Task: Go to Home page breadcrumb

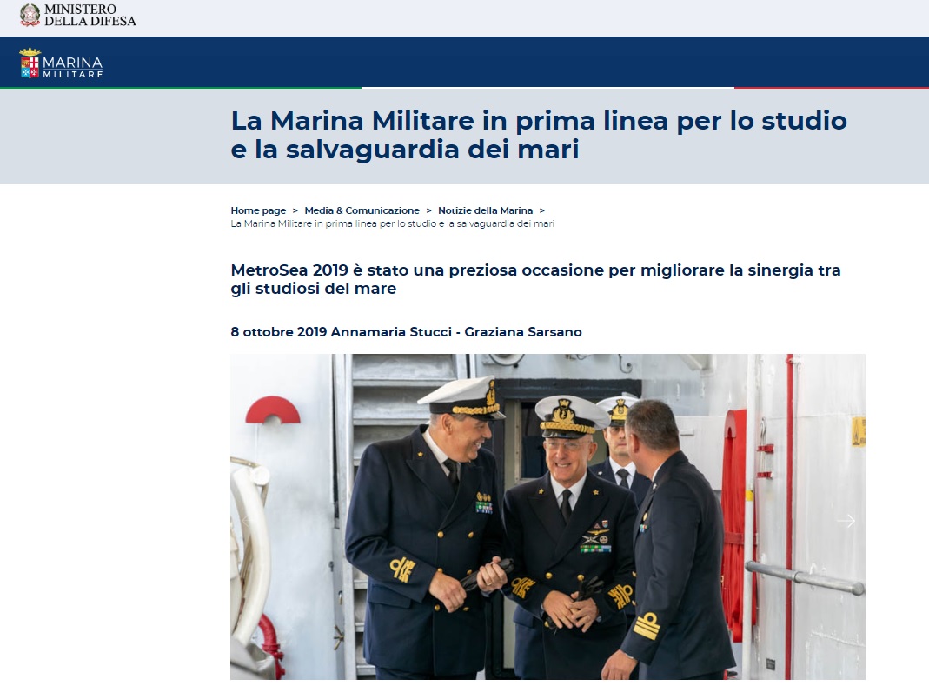Action: coord(258,210)
